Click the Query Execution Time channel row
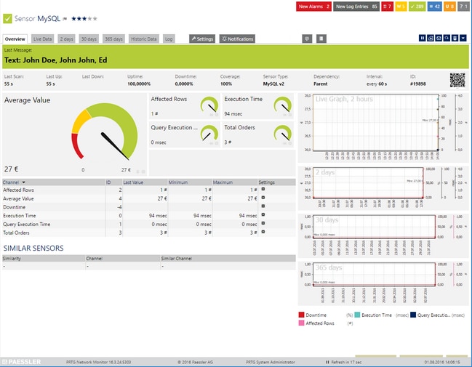The image size is (472, 367). tap(149, 224)
